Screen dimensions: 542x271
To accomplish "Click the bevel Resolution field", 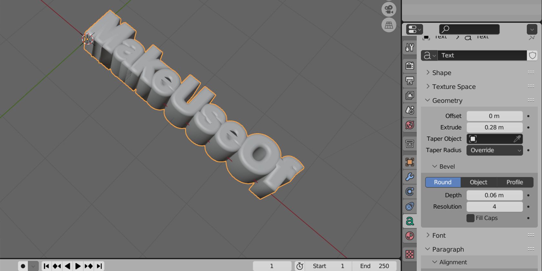I will (495, 206).
